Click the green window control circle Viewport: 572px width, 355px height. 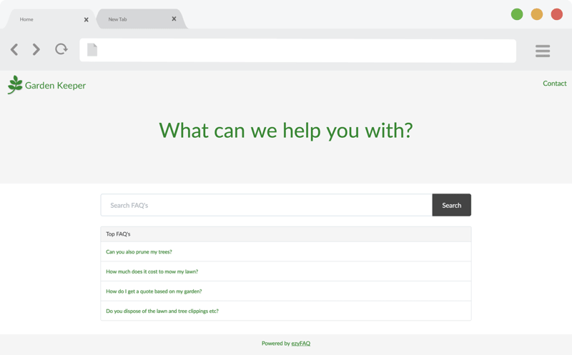(x=517, y=14)
